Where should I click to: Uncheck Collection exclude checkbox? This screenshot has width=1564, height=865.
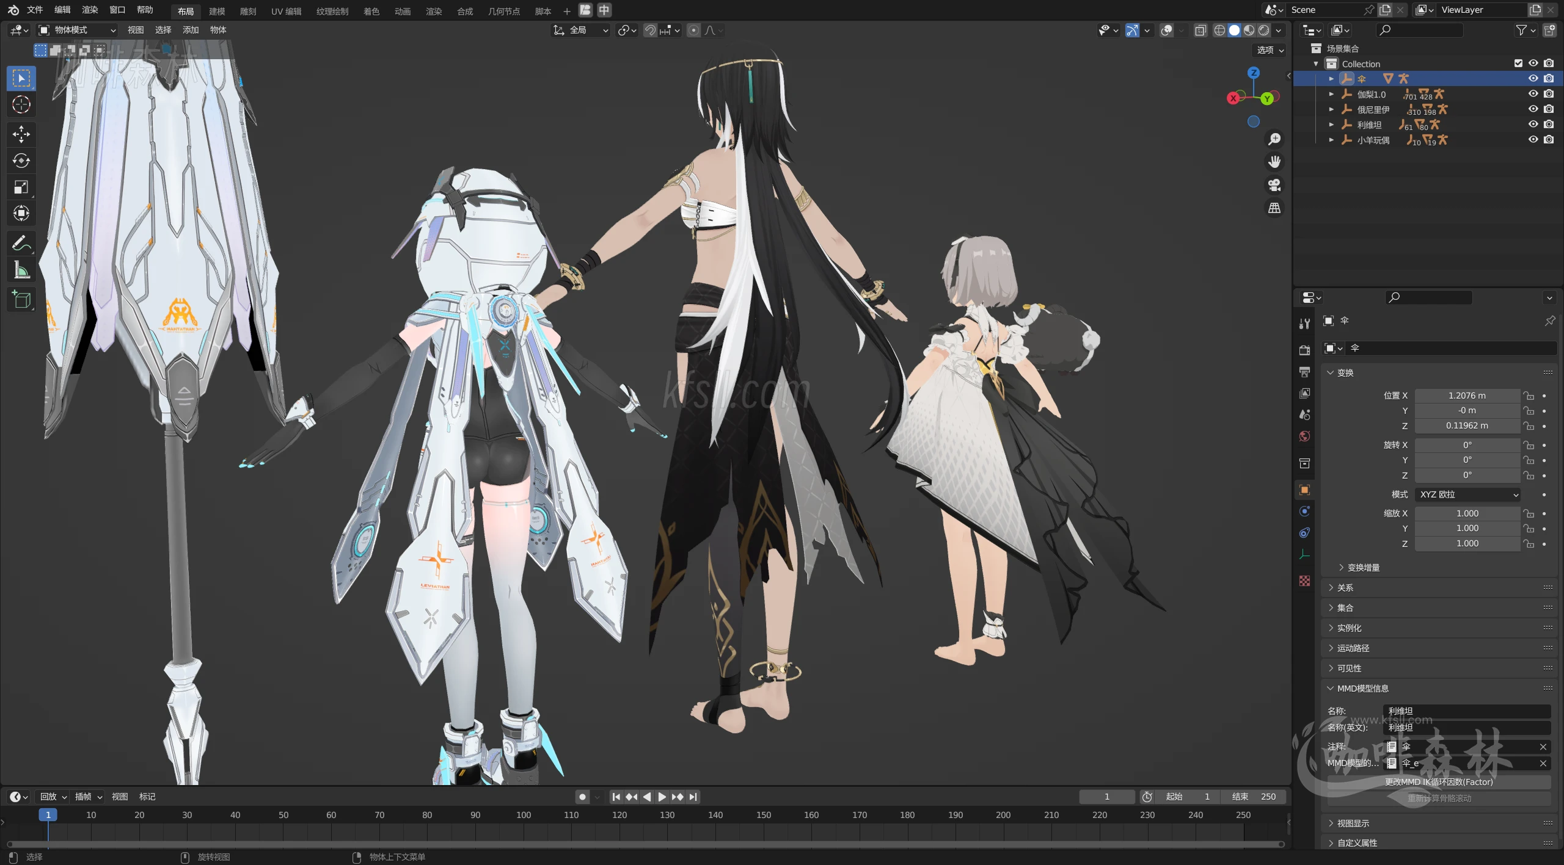[1518, 63]
